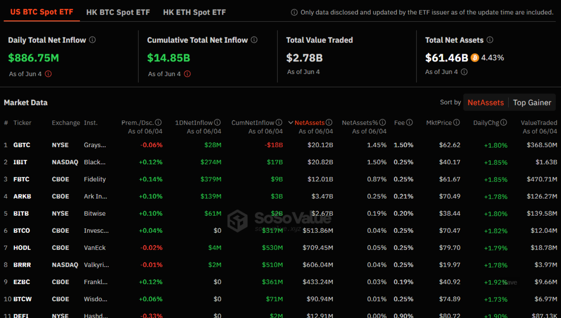Sort the list by NetAssets button

tap(486, 103)
